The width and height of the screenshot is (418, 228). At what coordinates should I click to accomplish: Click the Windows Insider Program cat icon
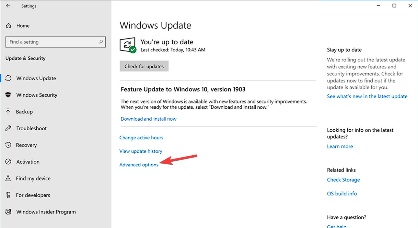tap(8, 212)
